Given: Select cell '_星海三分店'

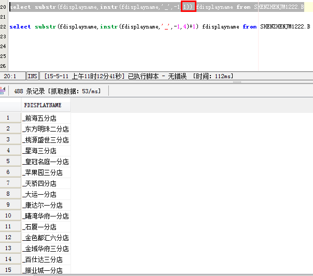Looking at the screenshot, I should pyautogui.click(x=46, y=151).
